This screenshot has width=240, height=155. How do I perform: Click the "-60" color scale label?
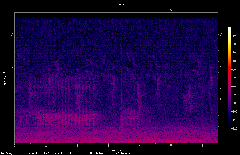[x=234, y=78]
